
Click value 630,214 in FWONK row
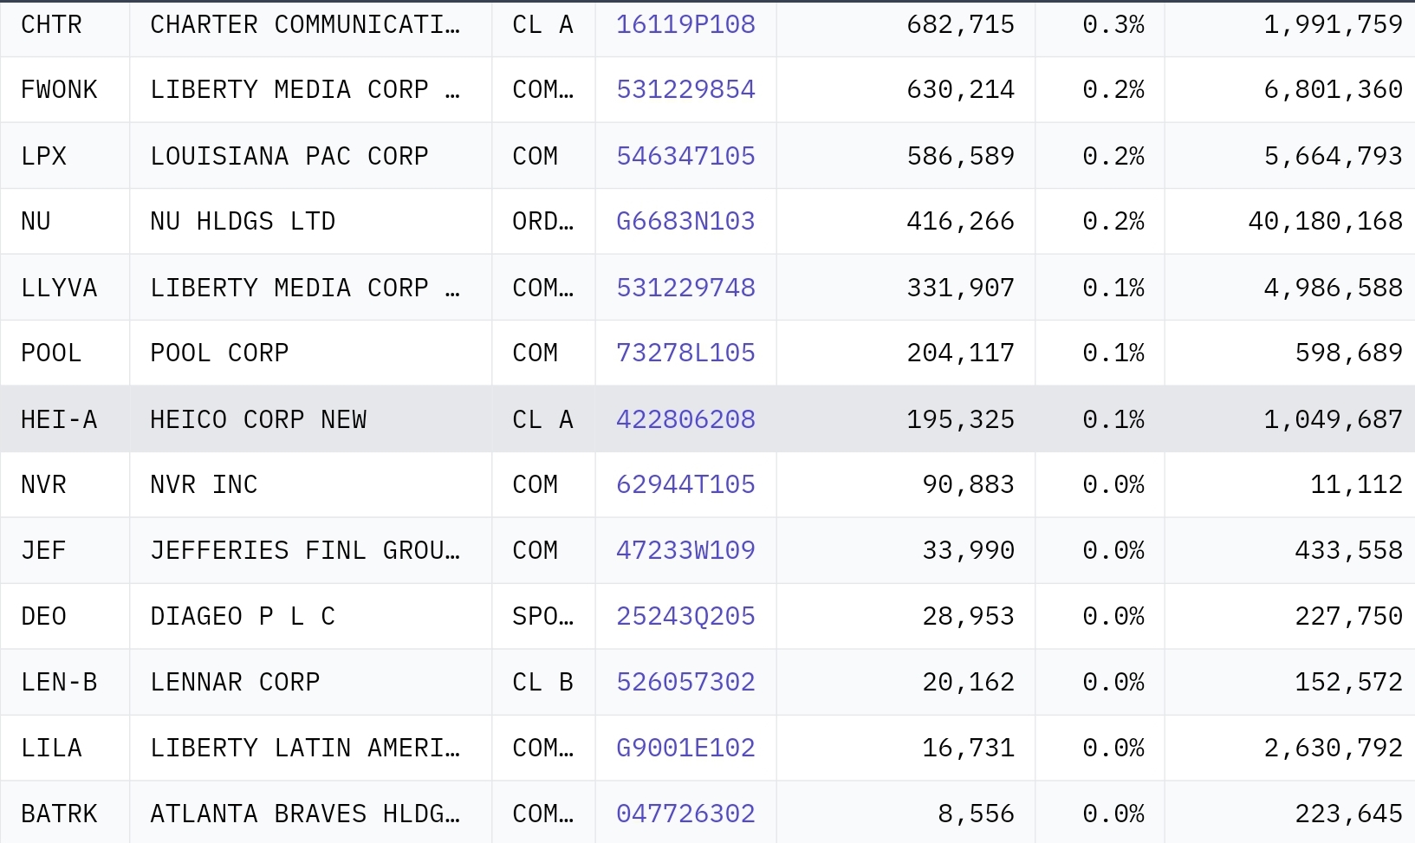pos(960,89)
